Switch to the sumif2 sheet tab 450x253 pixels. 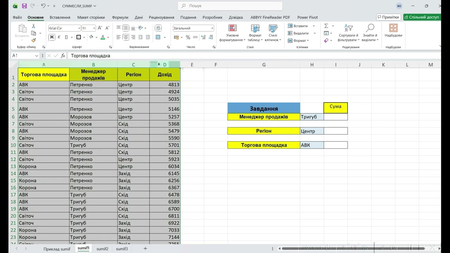click(102, 249)
